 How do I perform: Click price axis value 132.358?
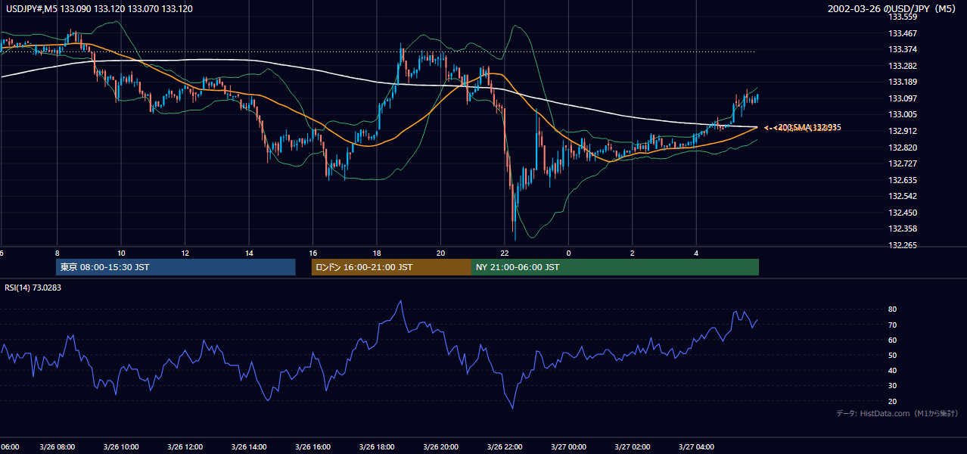(902, 229)
